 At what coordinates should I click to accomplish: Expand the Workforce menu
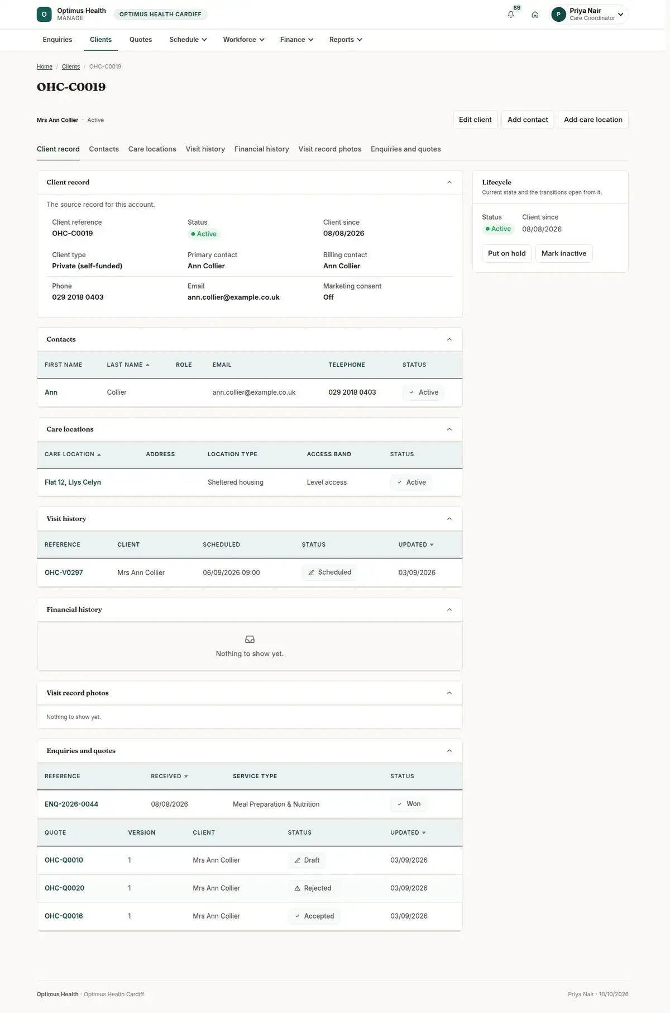click(x=243, y=40)
